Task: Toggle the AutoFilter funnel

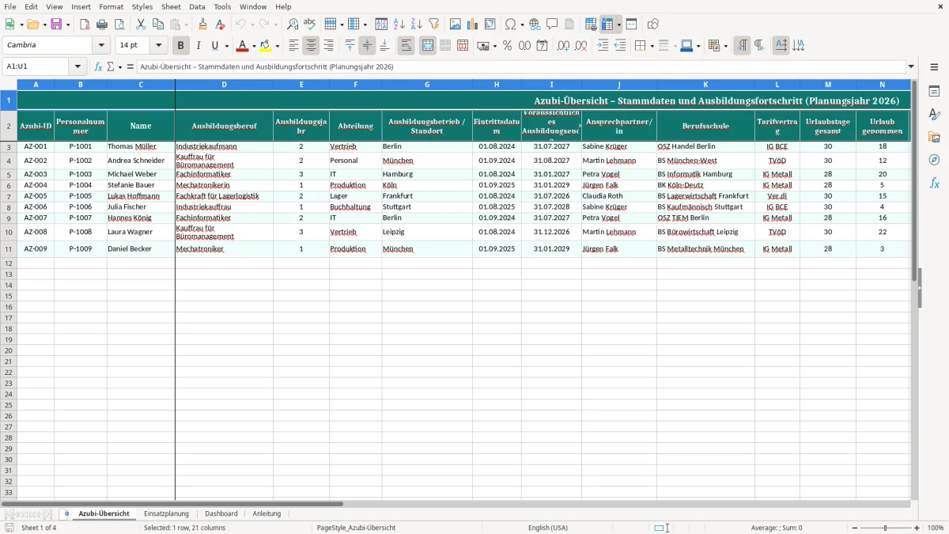Action: (434, 25)
